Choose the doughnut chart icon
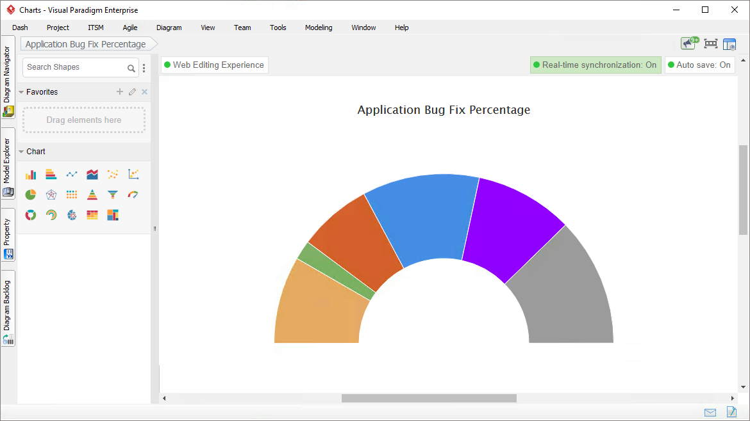 (x=31, y=215)
